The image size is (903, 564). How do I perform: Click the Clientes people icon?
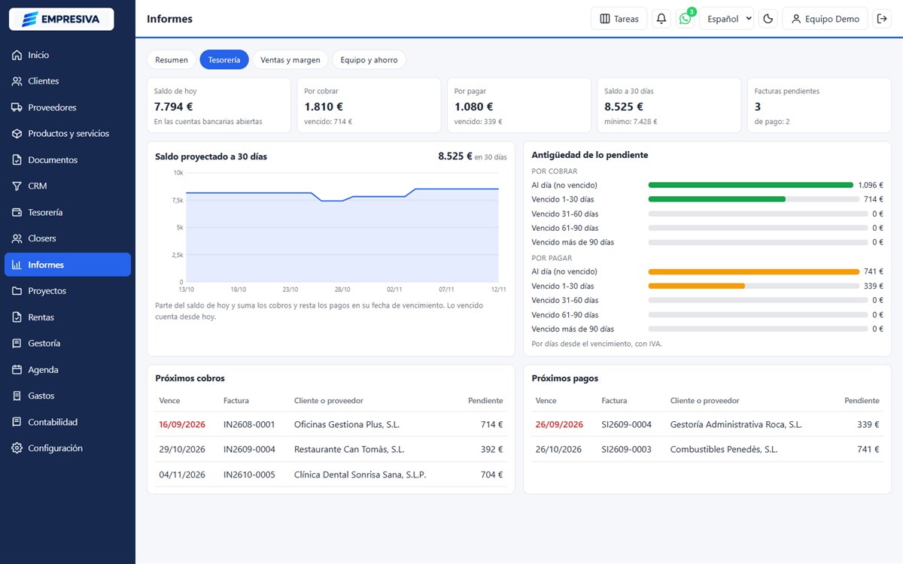coord(17,81)
